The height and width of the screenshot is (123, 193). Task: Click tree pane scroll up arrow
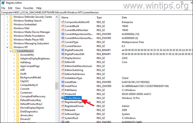tap(57, 17)
